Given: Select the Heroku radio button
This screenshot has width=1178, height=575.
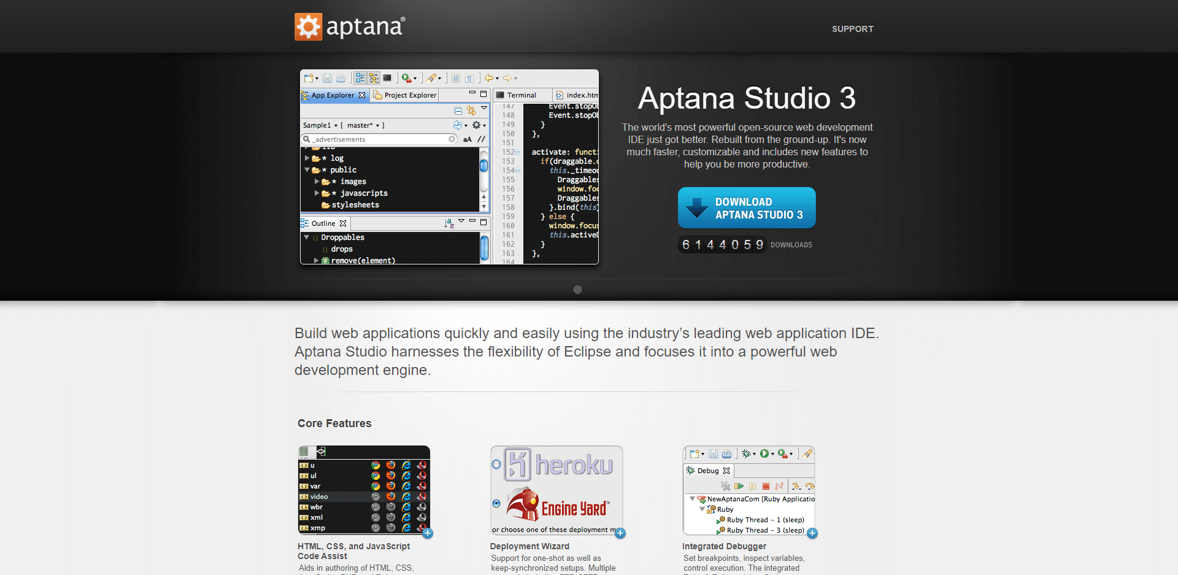Looking at the screenshot, I should pos(496,465).
